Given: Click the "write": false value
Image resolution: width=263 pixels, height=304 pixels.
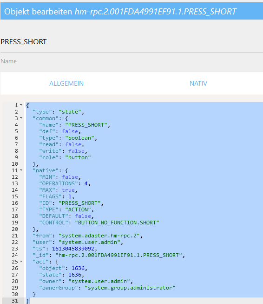Looking at the screenshot, I should click(76, 151).
